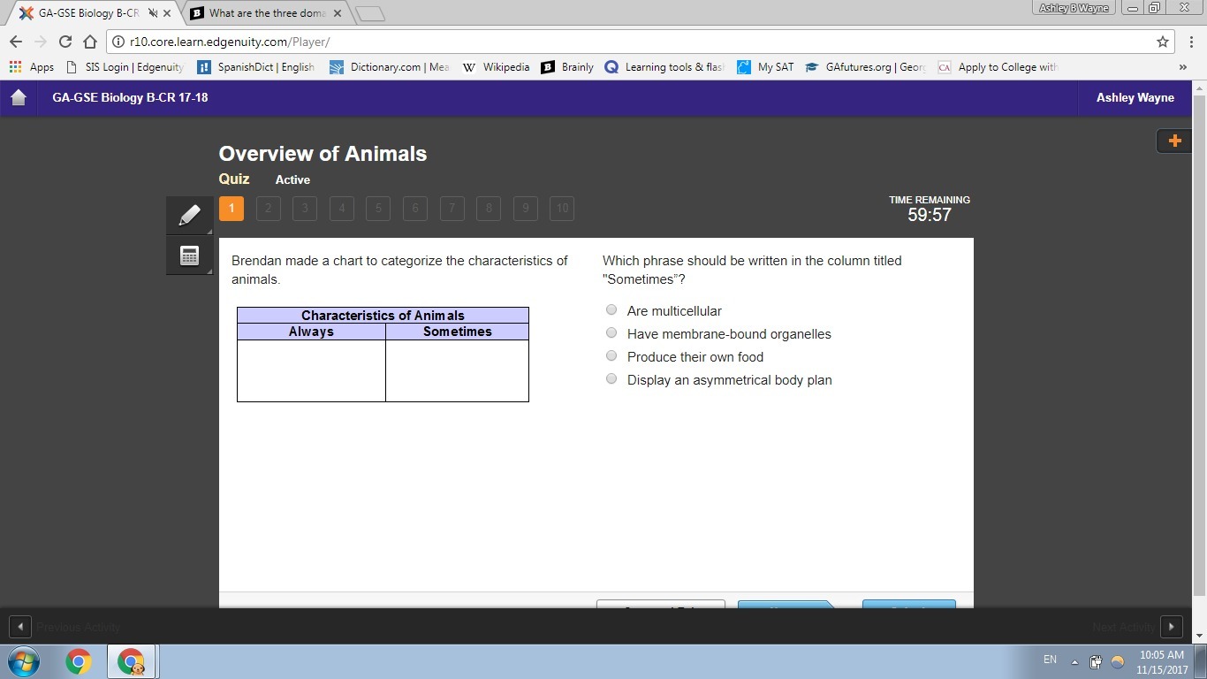Open the My SAT bookmark
The width and height of the screenshot is (1207, 679).
[x=765, y=67]
